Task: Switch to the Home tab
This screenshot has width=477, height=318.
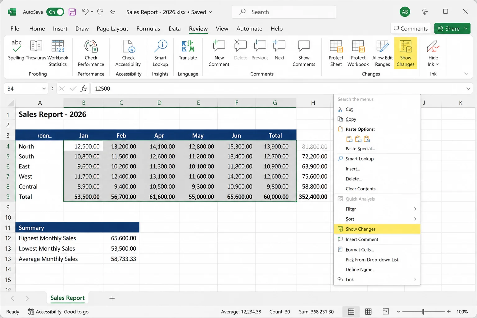Action: pyautogui.click(x=37, y=29)
